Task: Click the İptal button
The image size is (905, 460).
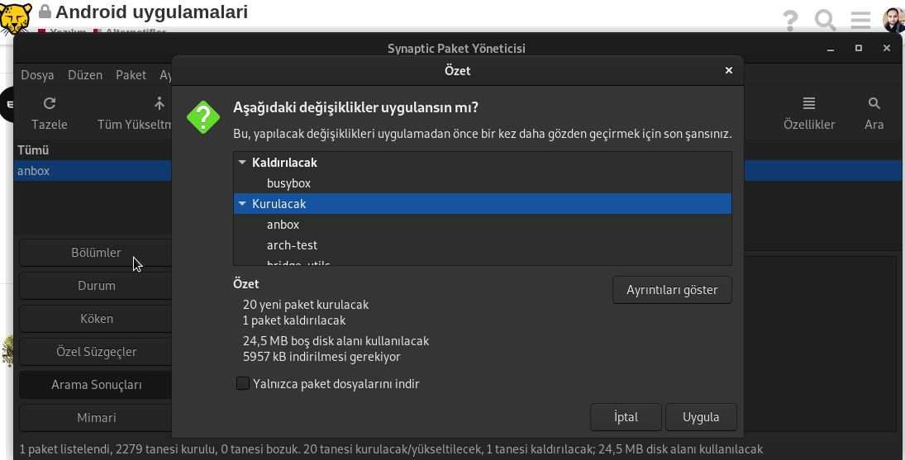Action: click(626, 417)
